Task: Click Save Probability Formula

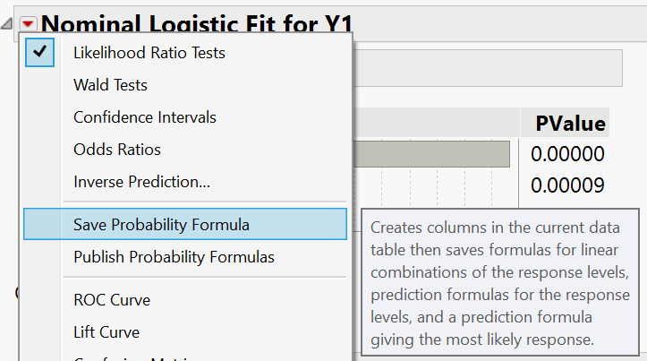Action: coord(161,225)
